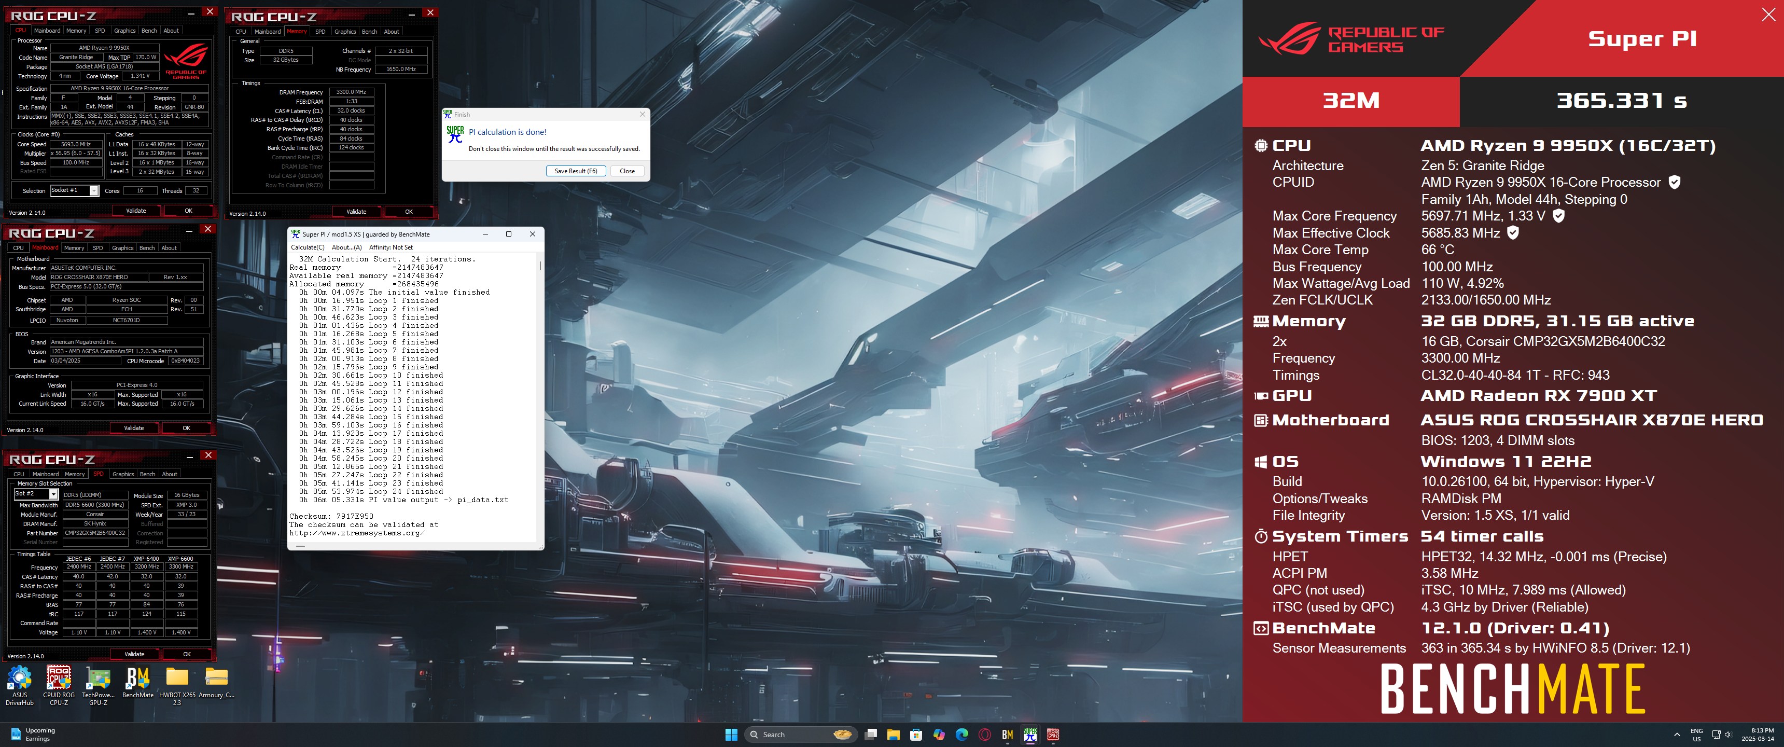Open the Windows Start menu
This screenshot has width=1784, height=747.
731,735
